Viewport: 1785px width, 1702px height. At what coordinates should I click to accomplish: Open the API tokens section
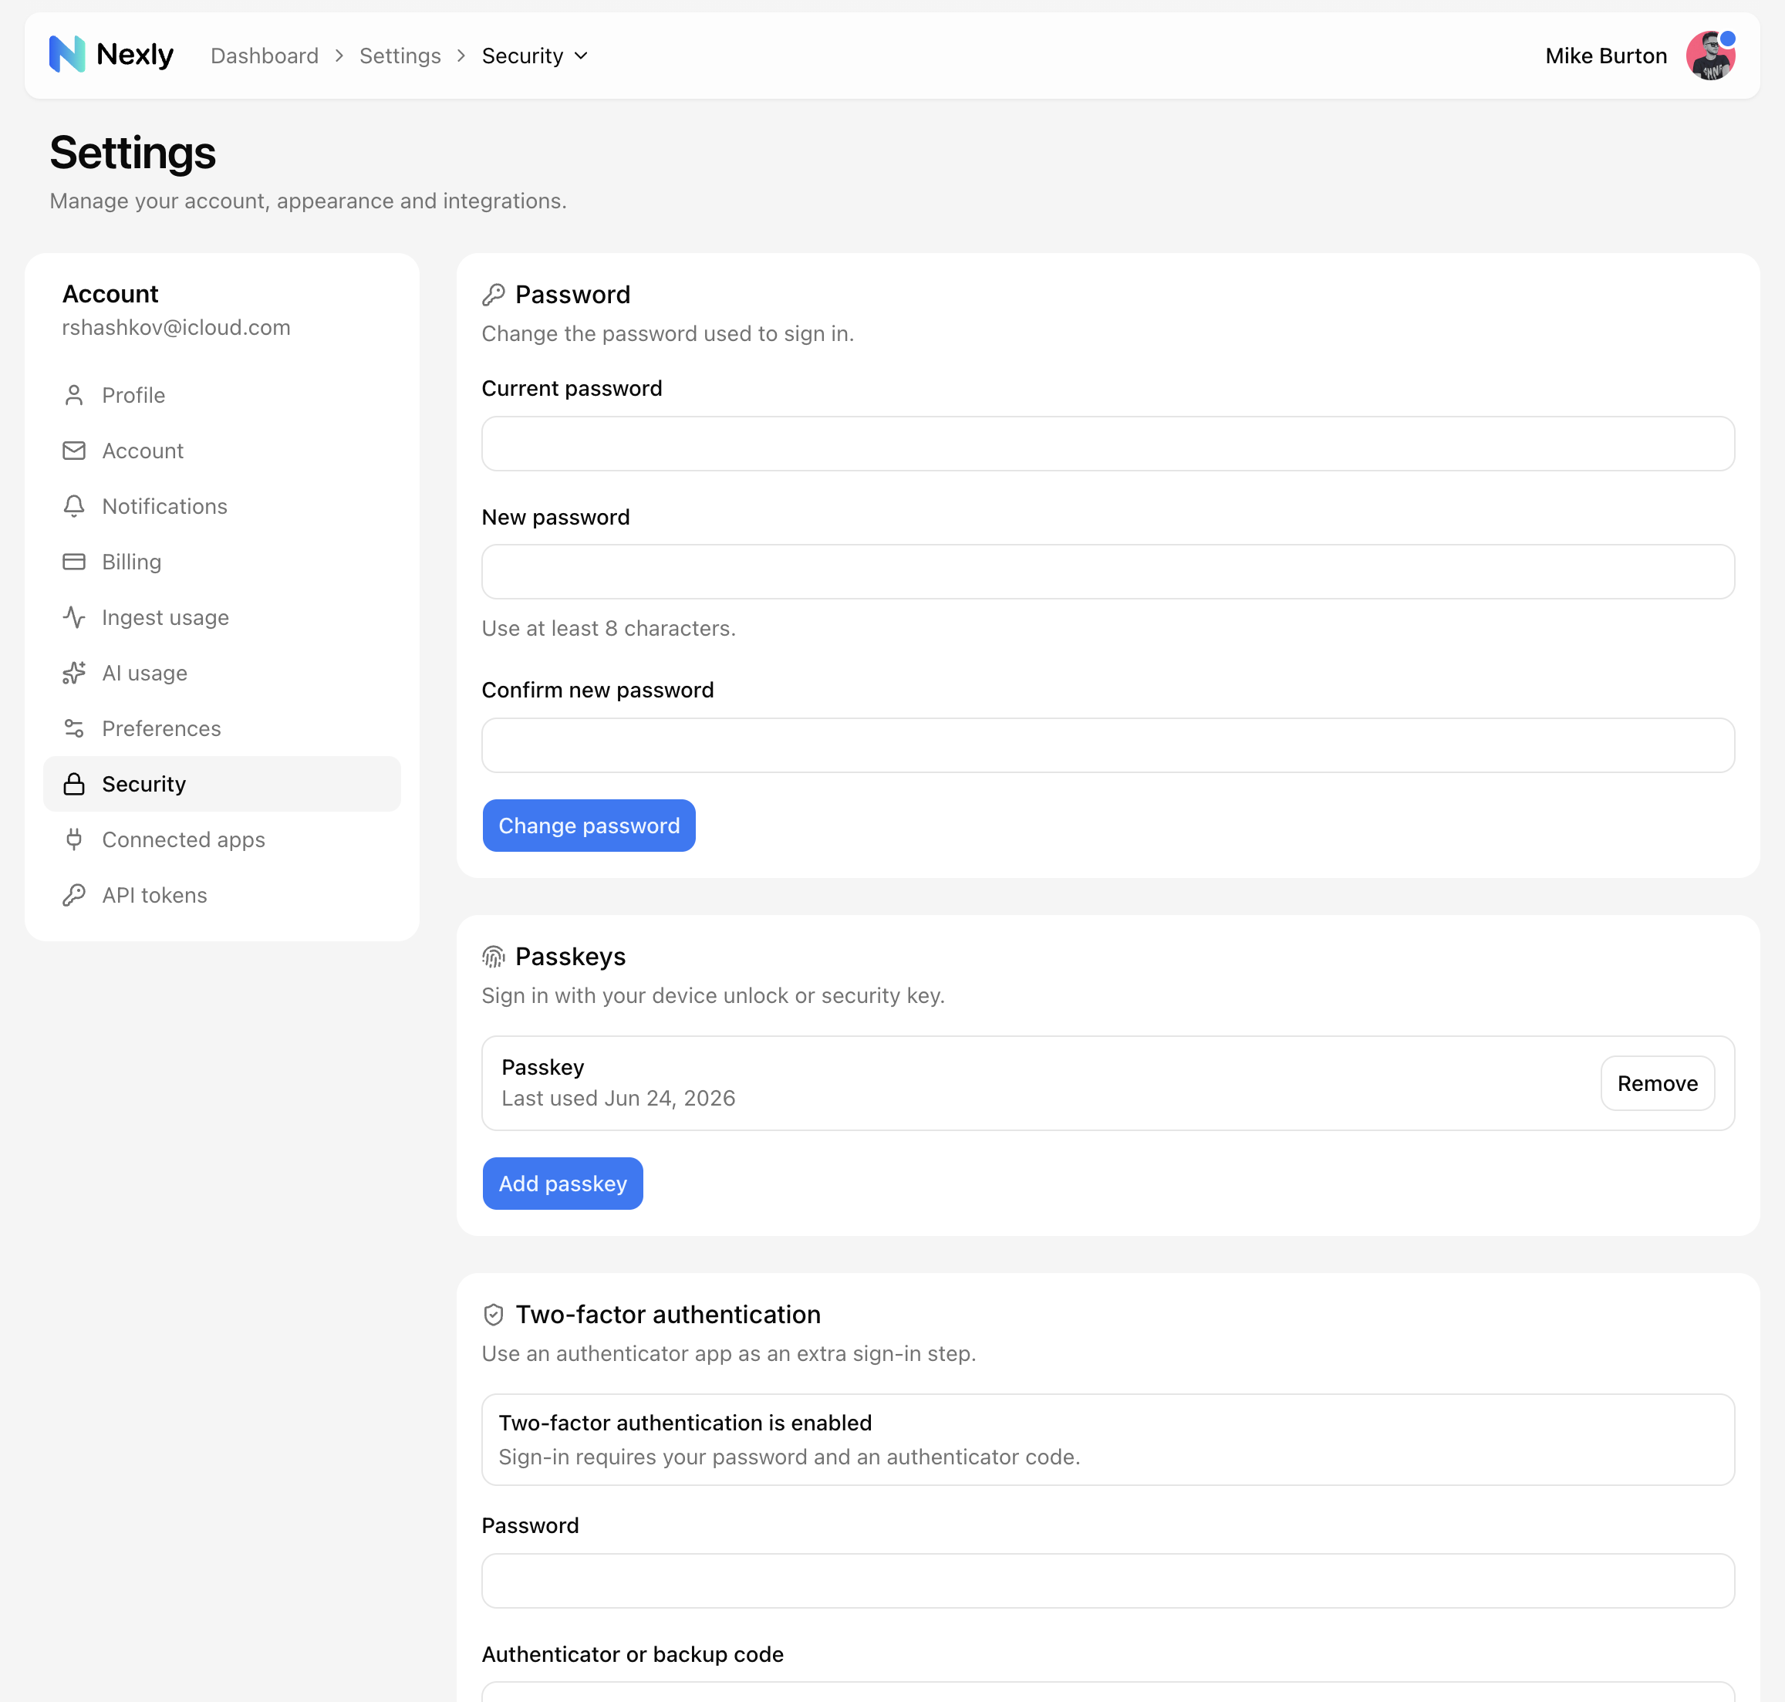(x=222, y=896)
